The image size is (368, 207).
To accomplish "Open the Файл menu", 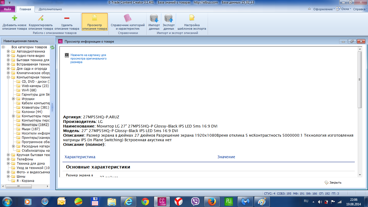I will [x=8, y=9].
